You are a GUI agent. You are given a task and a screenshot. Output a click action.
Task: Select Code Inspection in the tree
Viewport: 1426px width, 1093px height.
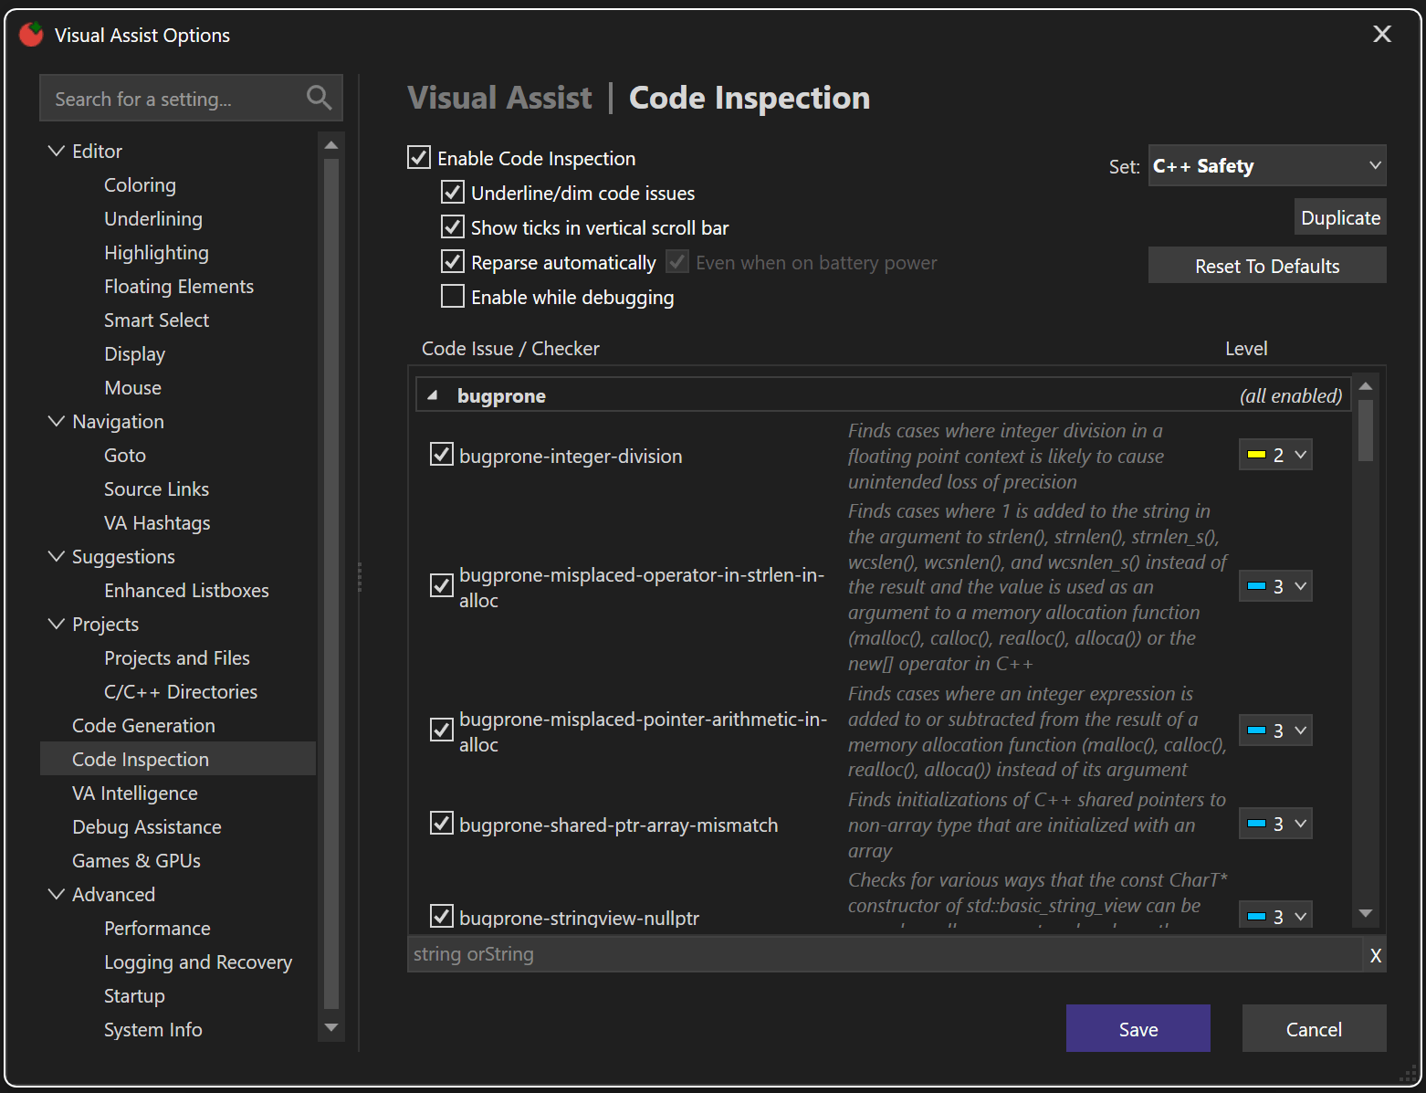(178, 759)
